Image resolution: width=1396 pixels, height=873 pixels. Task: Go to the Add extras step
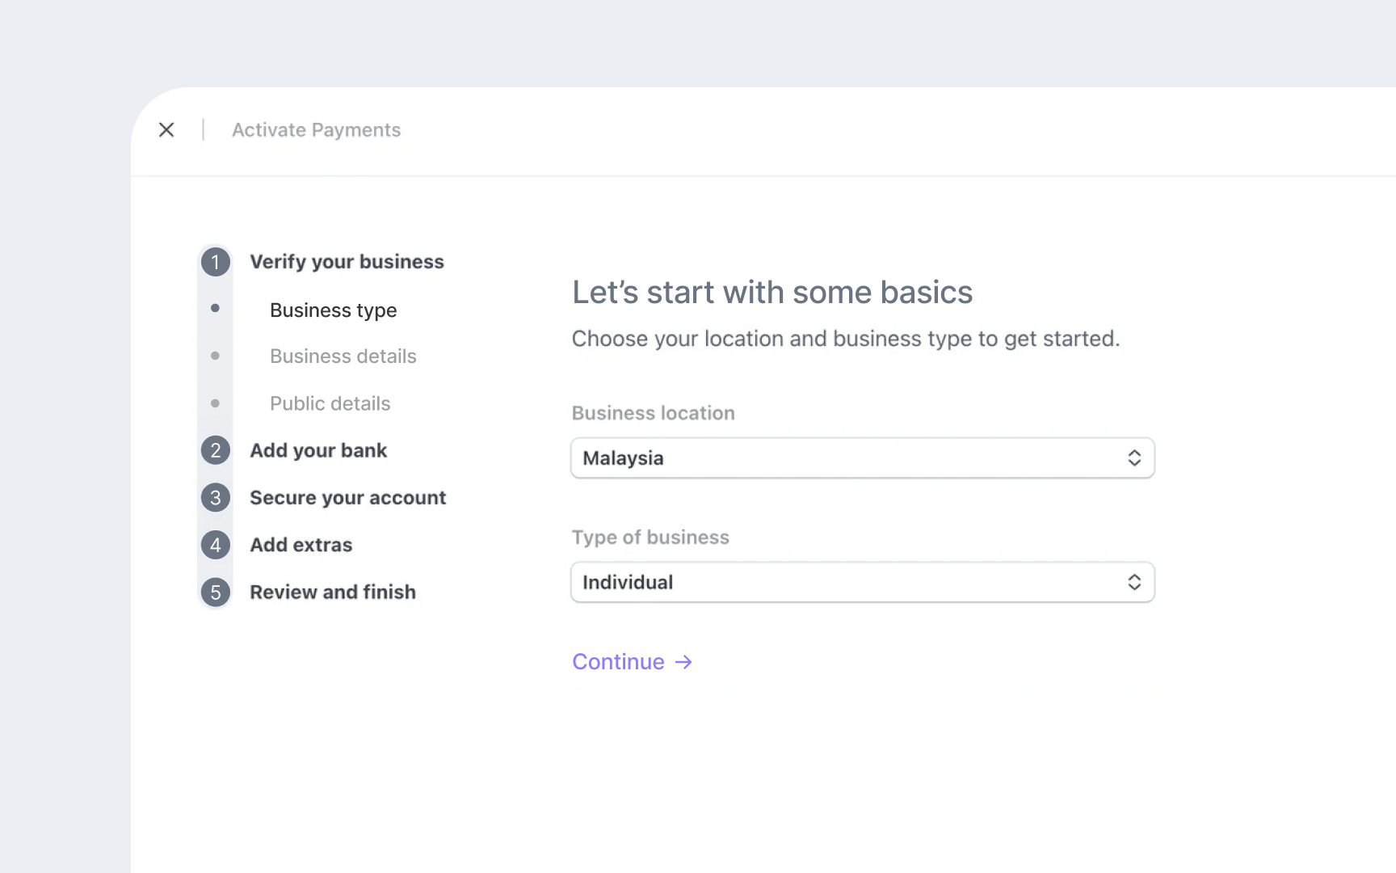pos(301,545)
